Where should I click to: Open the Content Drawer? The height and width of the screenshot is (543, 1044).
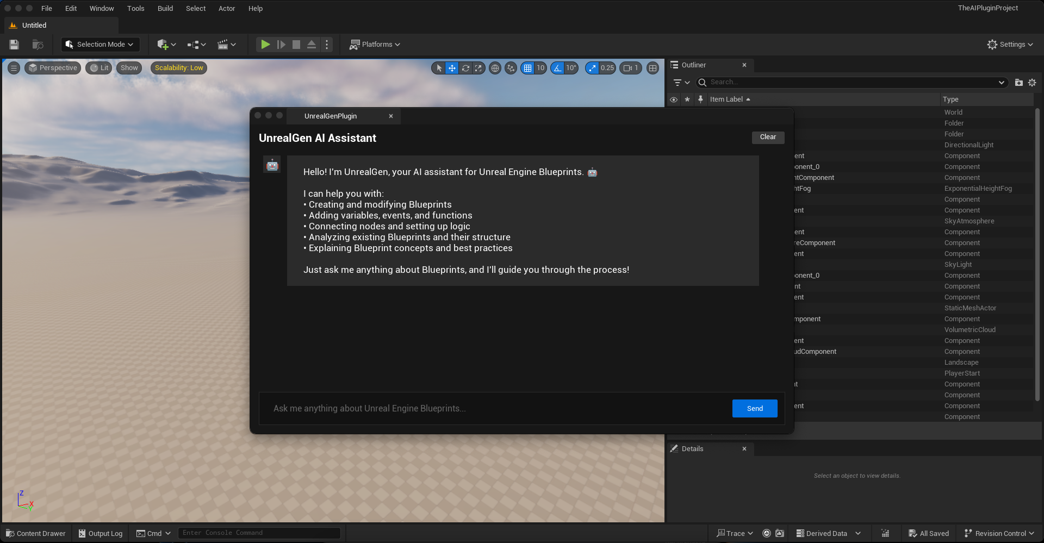tap(36, 533)
